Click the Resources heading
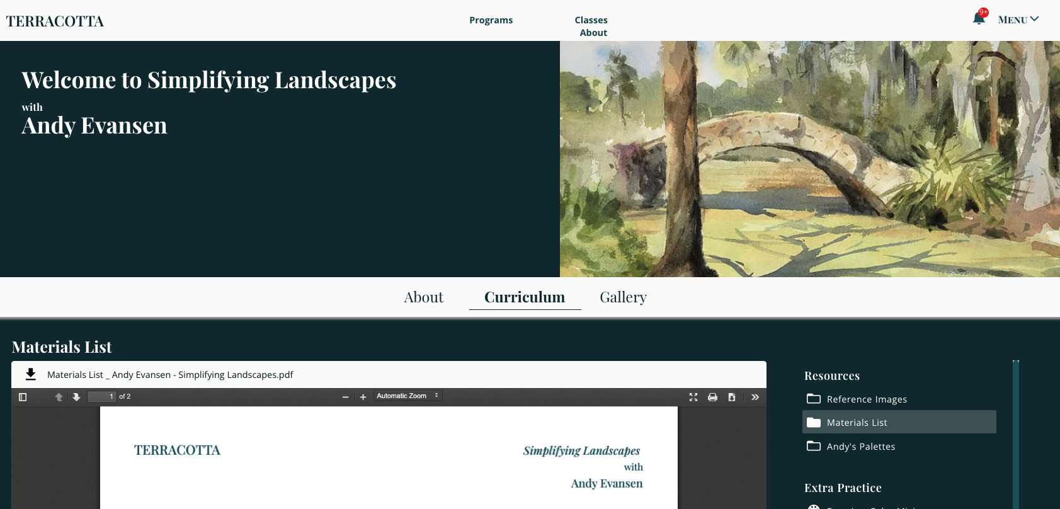This screenshot has width=1060, height=509. tap(832, 375)
